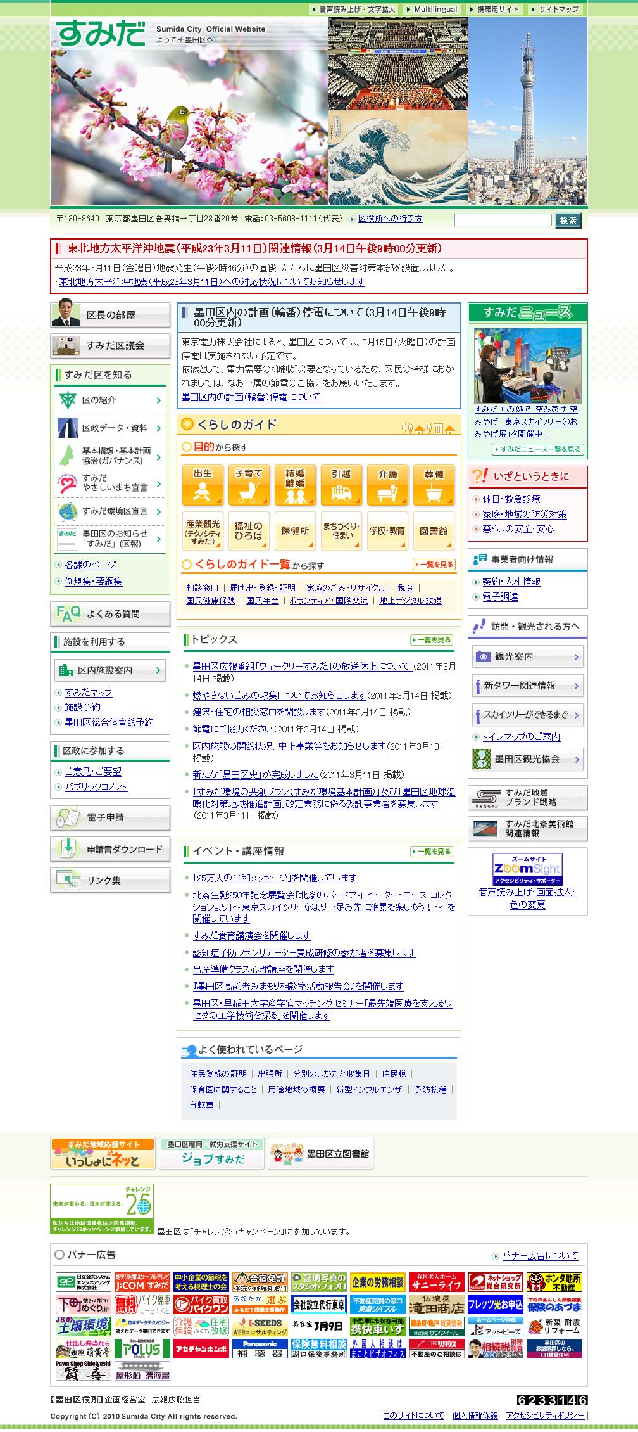The width and height of the screenshot is (638, 1432).
Task: Click 音声読み上げ・文字拡大 in top menu
Action: tap(354, 10)
